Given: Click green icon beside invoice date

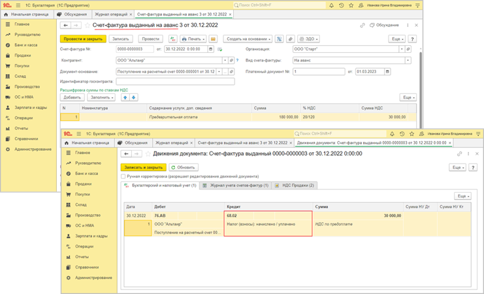Looking at the screenshot, I should (219, 49).
